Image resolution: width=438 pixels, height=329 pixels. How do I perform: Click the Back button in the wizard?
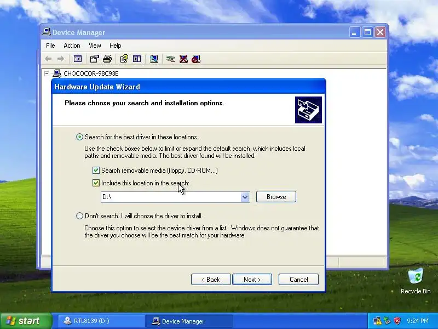tap(211, 280)
